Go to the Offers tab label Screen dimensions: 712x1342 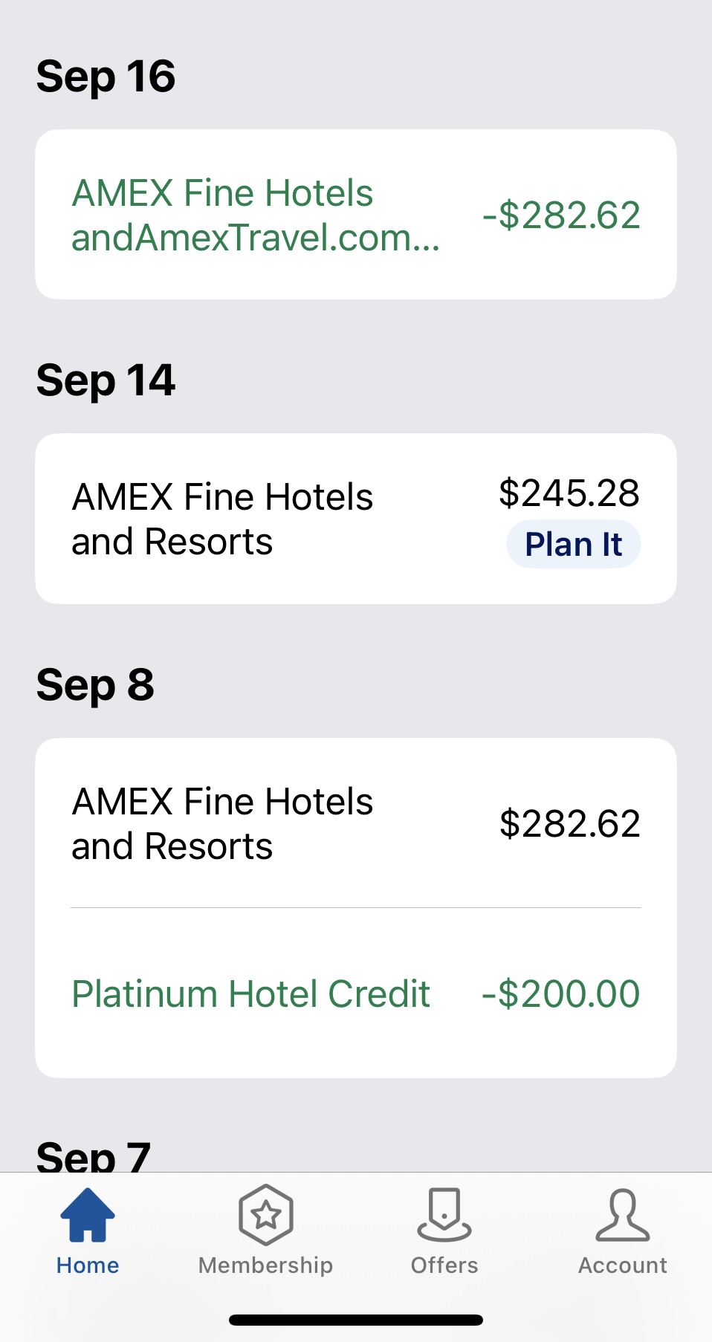click(x=444, y=1265)
